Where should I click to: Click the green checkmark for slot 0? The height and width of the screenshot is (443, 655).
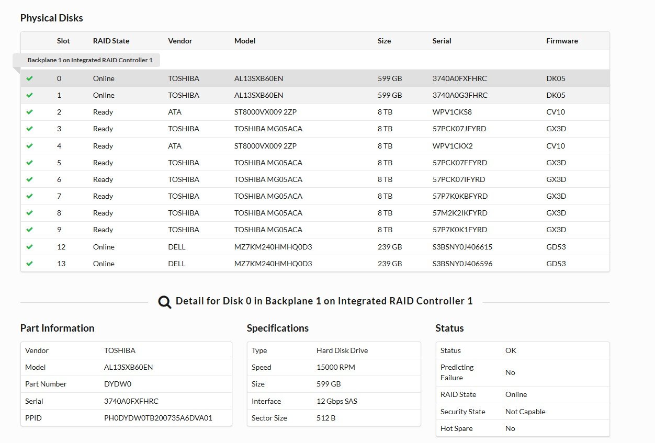tap(29, 78)
